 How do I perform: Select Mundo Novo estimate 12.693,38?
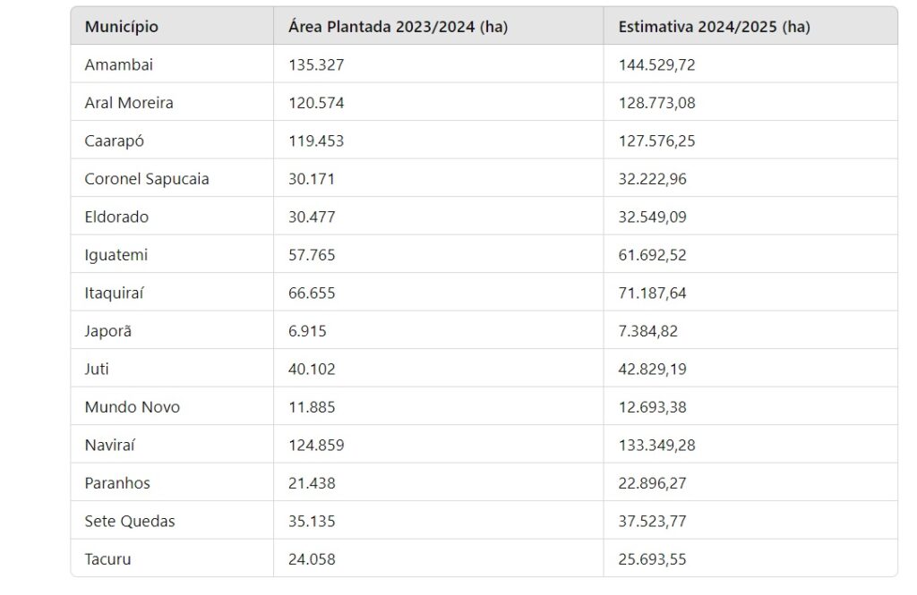point(652,407)
